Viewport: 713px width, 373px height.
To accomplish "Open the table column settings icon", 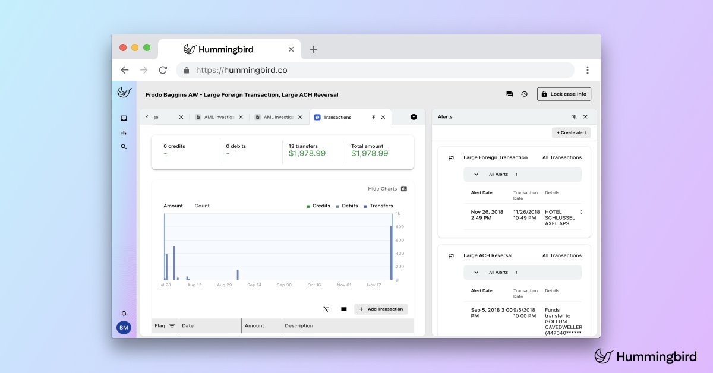I will pos(344,309).
